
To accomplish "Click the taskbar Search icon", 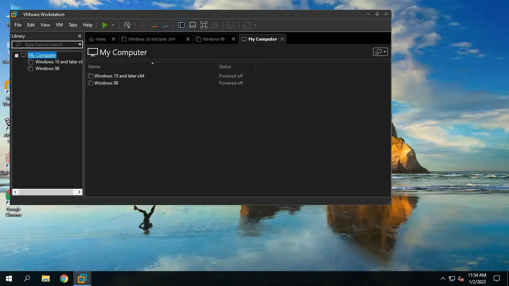I will point(27,279).
